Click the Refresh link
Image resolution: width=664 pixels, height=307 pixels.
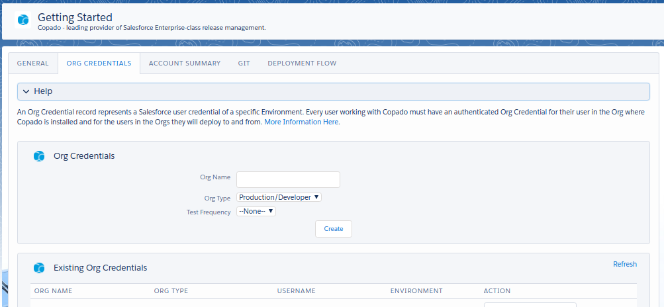(625, 264)
